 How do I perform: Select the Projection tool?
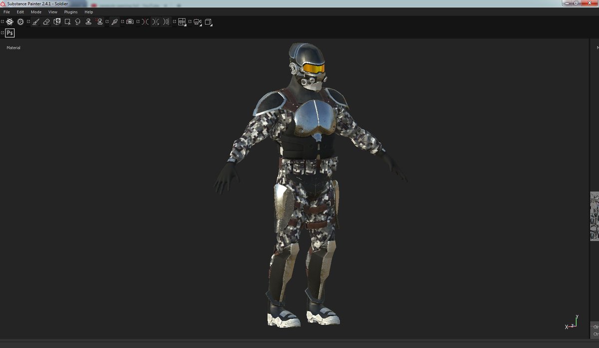[57, 22]
